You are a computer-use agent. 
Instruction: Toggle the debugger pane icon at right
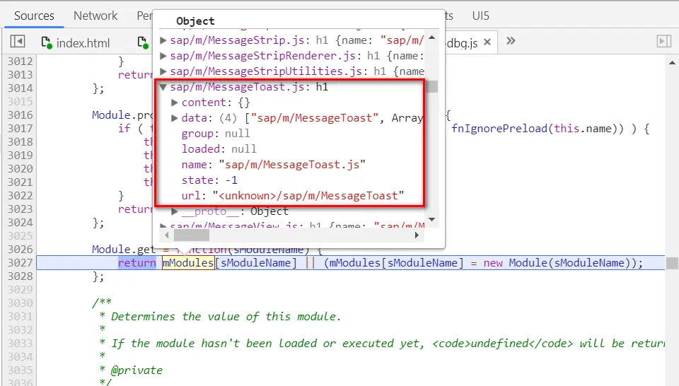pyautogui.click(x=664, y=42)
